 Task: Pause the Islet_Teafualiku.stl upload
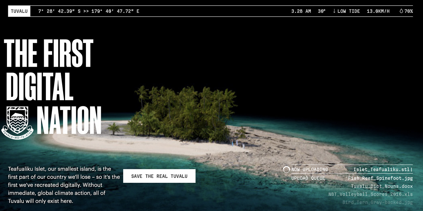(383, 169)
